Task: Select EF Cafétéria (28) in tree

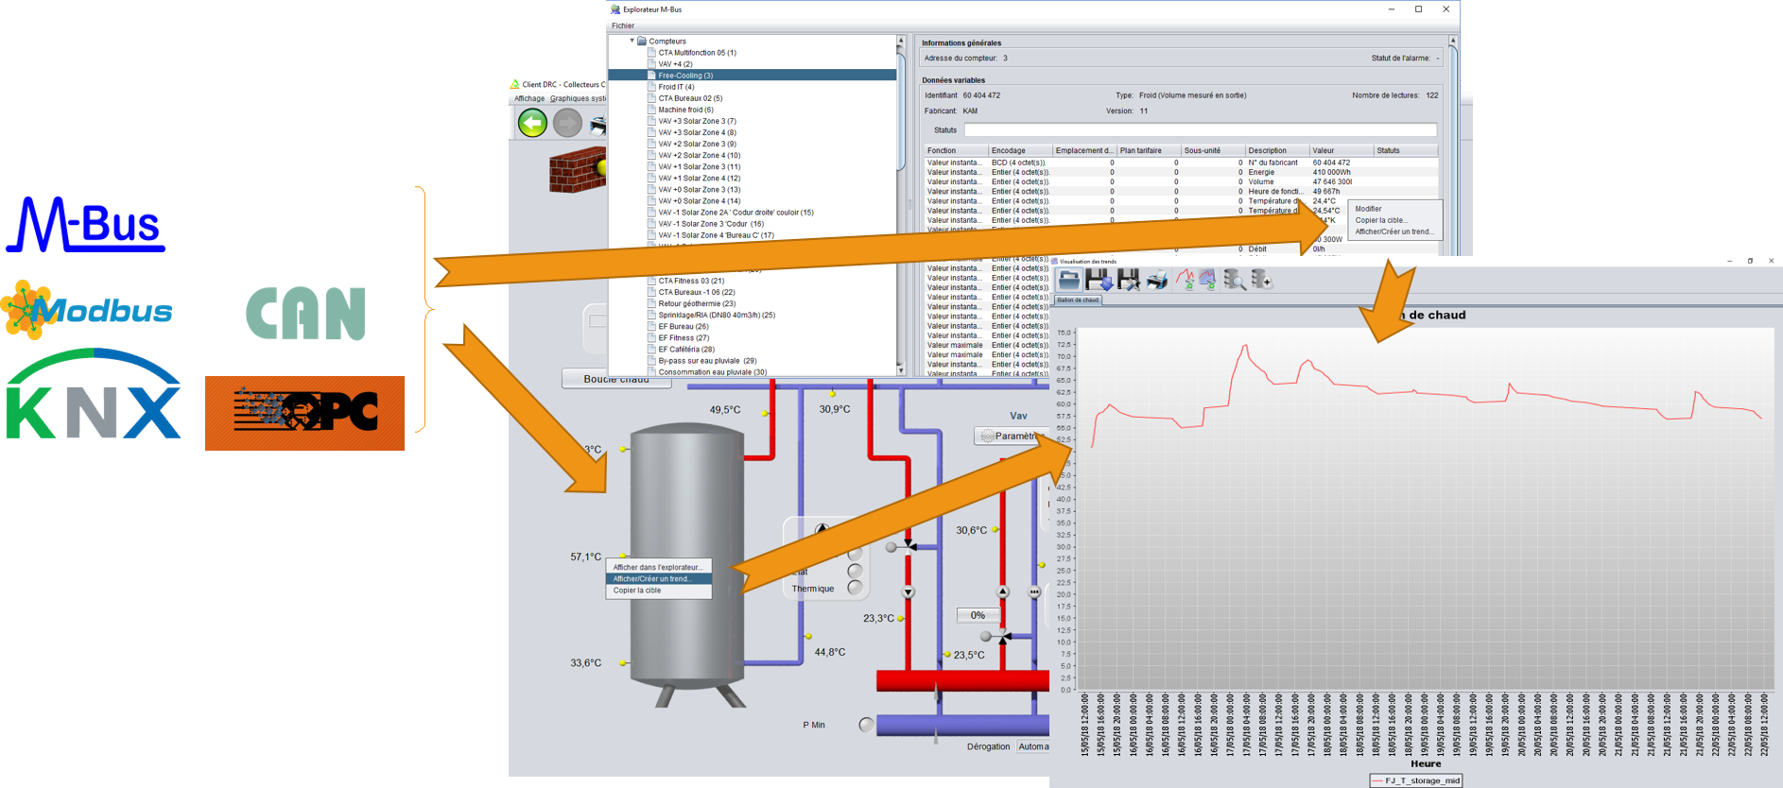Action: [x=686, y=349]
